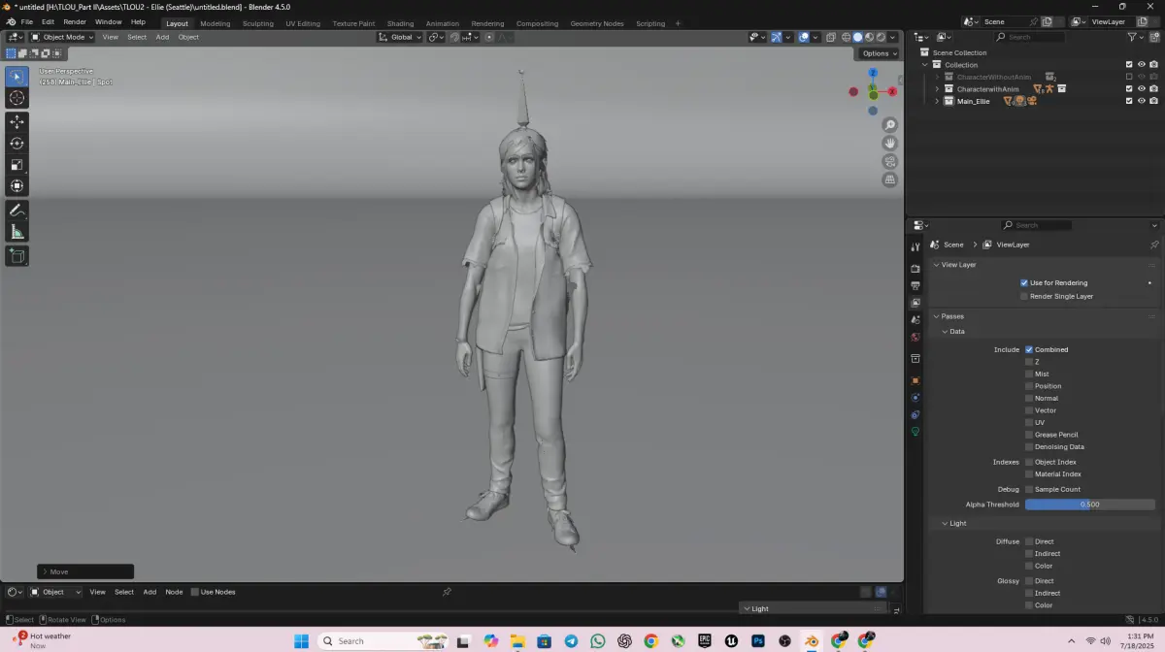Enable the Mist pass checkbox
Screen dimensions: 1165x652
click(1029, 374)
